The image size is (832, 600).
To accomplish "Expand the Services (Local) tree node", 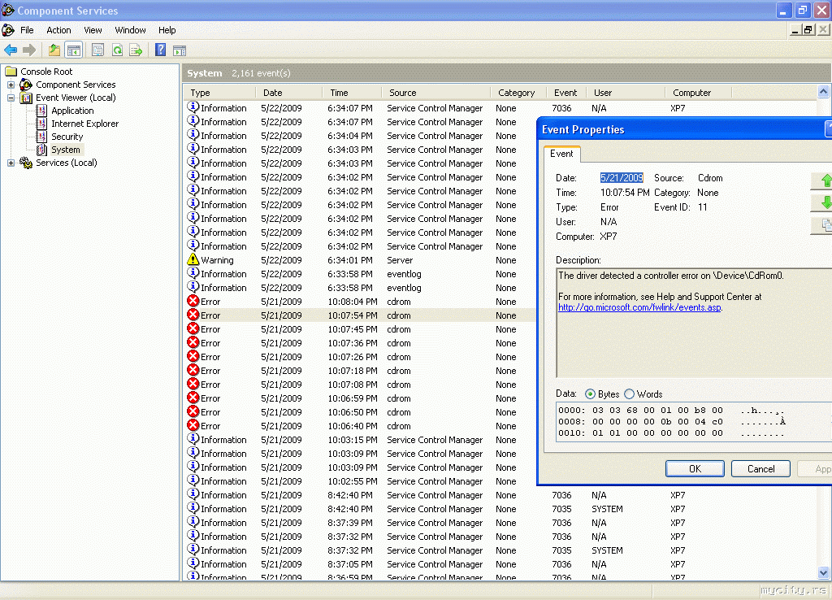I will 11,163.
